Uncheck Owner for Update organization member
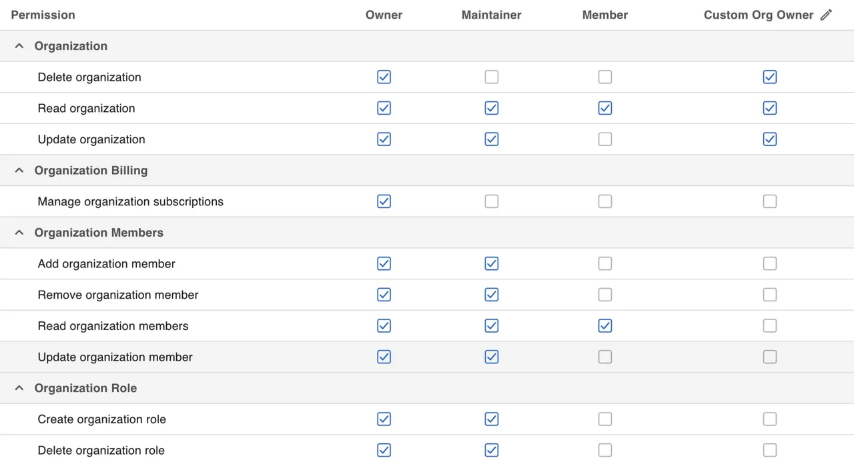854x462 pixels. click(x=384, y=357)
